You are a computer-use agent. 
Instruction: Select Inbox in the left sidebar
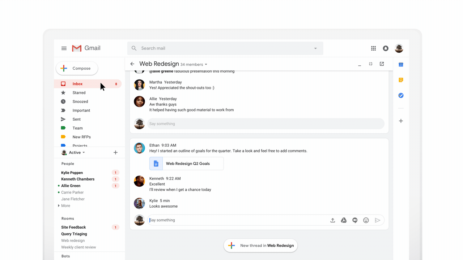pyautogui.click(x=77, y=84)
